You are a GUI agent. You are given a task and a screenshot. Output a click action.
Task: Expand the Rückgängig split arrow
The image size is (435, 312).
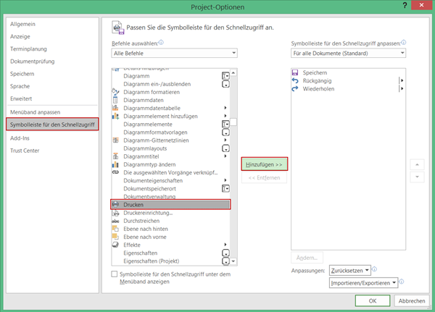pos(402,80)
